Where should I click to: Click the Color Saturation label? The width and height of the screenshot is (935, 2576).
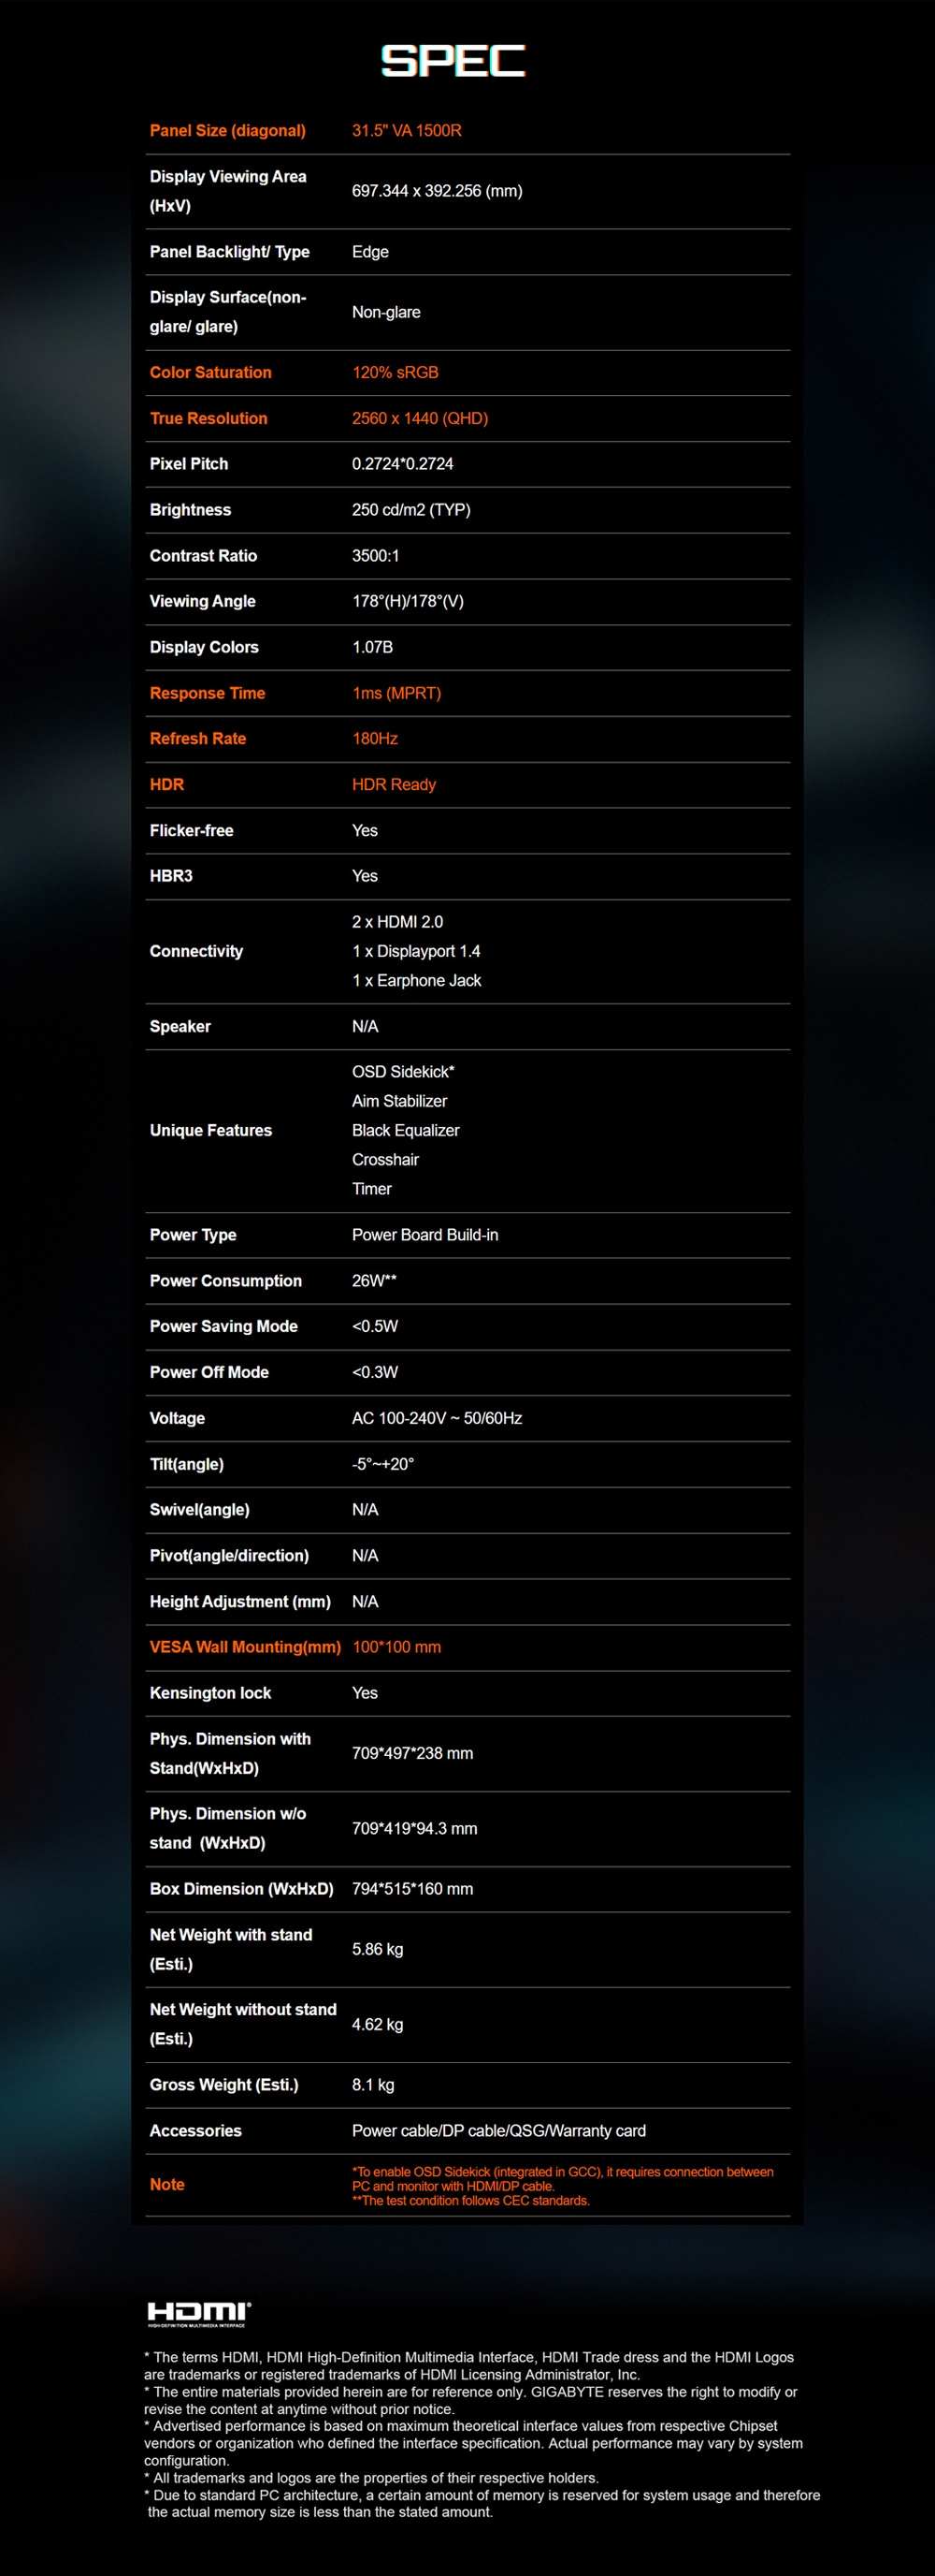(210, 373)
